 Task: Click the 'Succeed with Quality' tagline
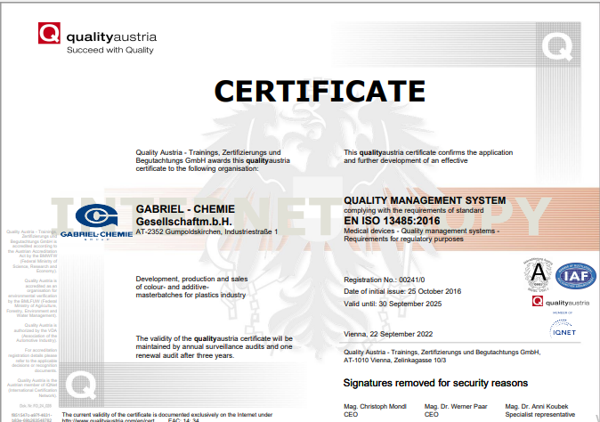tap(110, 50)
